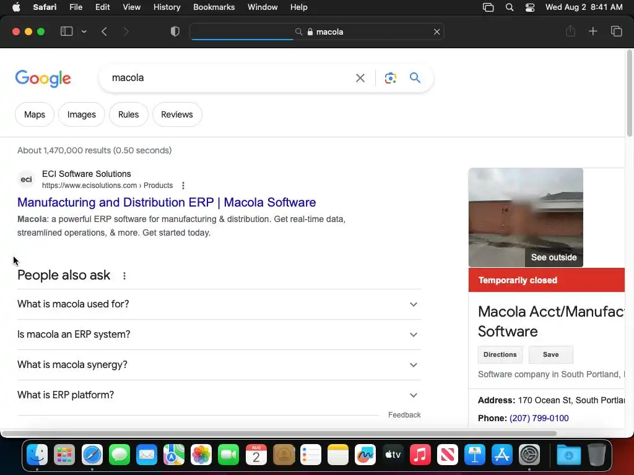Go back with the back arrow
This screenshot has height=475, width=634.
(x=104, y=32)
